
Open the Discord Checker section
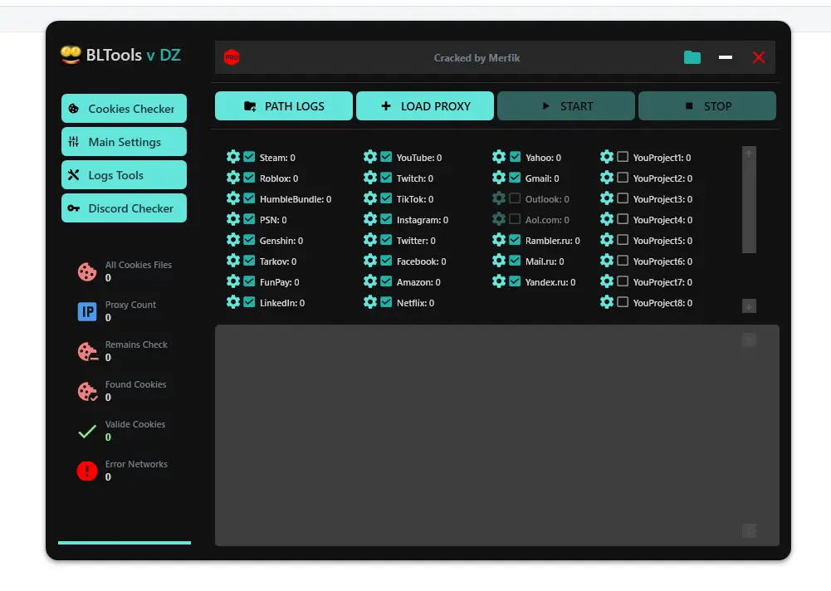click(123, 208)
